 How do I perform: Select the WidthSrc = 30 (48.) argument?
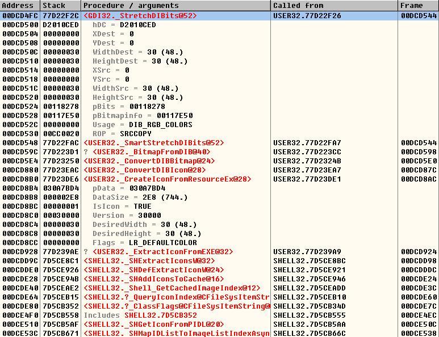point(136,89)
